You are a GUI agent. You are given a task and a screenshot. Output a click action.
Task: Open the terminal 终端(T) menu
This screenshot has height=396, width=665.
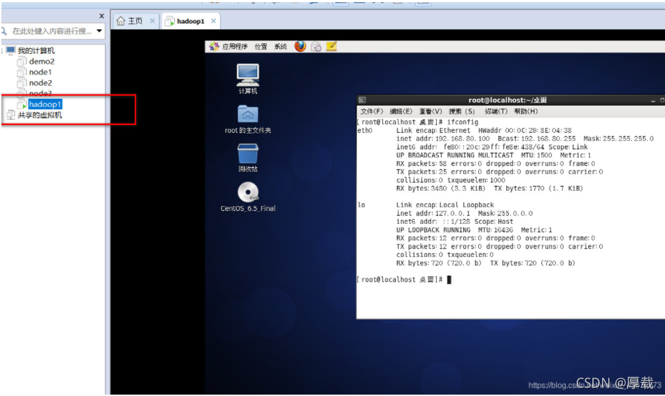496,111
